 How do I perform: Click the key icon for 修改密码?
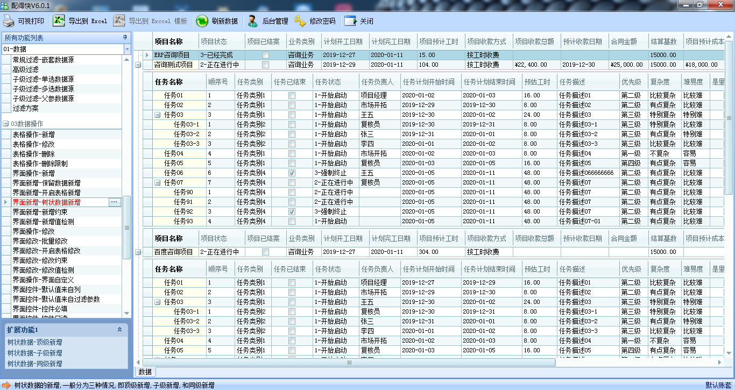300,22
